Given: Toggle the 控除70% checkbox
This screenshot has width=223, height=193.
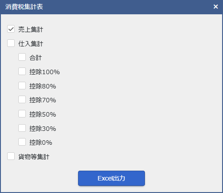Looking at the screenshot, I should tap(22, 100).
